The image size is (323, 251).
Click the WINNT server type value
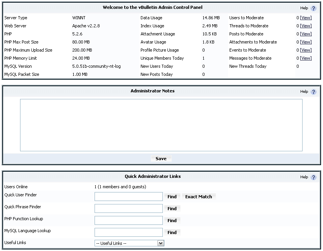(x=79, y=18)
